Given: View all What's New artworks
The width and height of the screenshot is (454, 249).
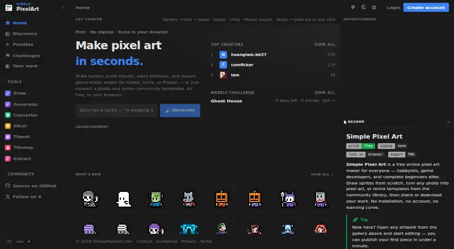Looking at the screenshot, I should tap(322, 174).
